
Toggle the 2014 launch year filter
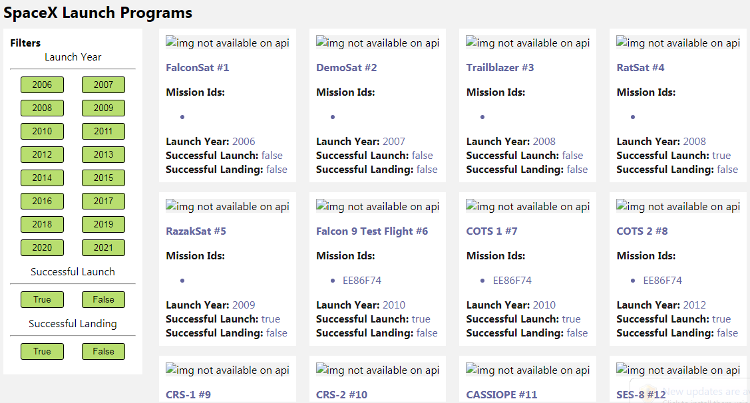[42, 178]
